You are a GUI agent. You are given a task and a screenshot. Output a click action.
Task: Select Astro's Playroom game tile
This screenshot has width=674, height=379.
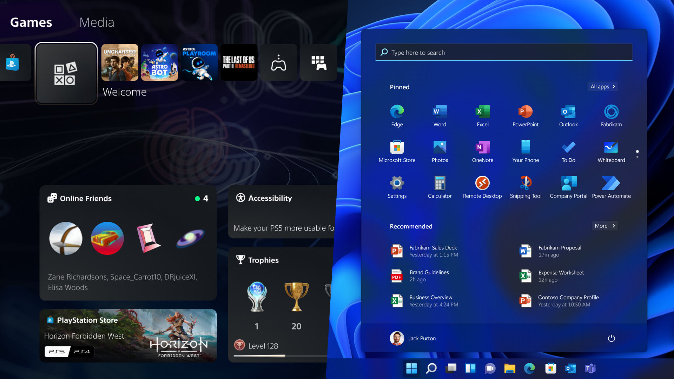click(x=199, y=62)
